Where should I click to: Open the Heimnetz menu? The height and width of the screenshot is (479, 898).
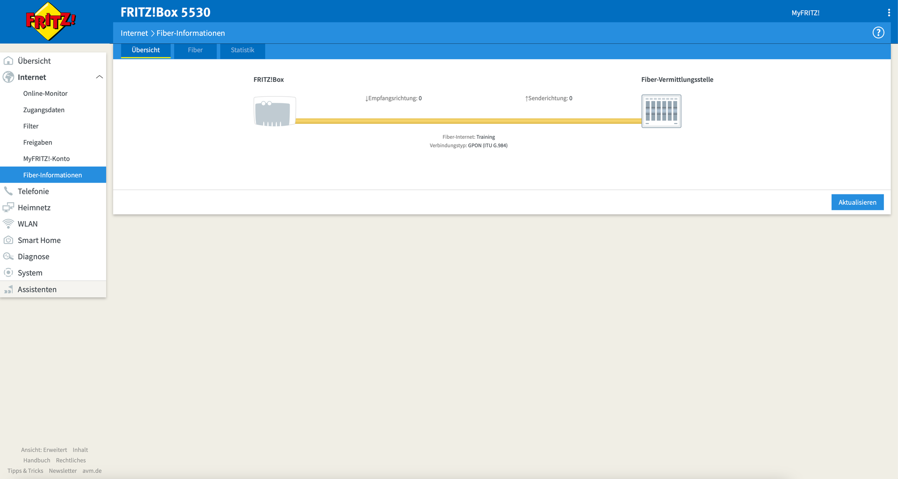coord(53,207)
